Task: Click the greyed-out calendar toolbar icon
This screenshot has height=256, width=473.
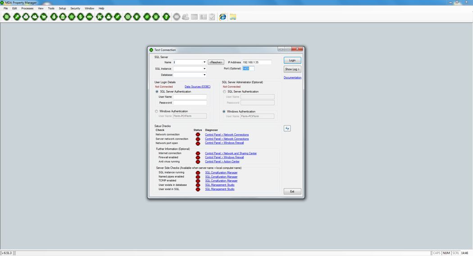Action: click(x=194, y=17)
